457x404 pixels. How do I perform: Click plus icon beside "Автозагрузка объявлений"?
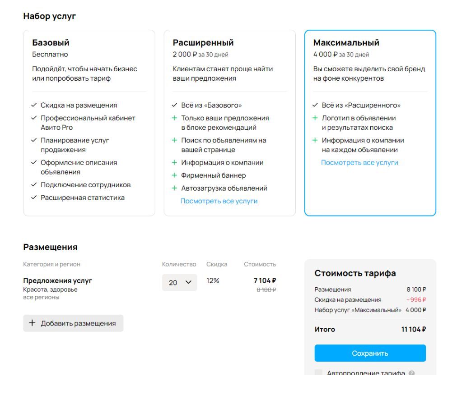pyautogui.click(x=174, y=188)
